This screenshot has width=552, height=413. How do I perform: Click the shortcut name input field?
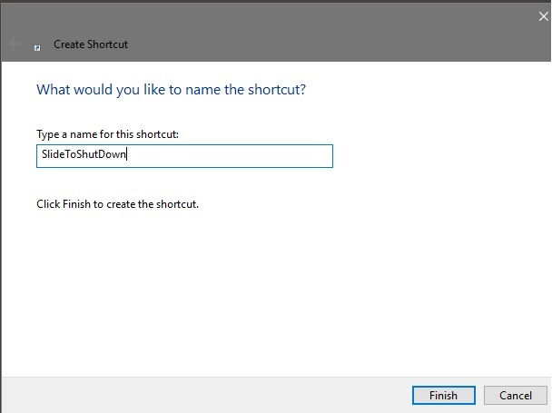tap(184, 155)
